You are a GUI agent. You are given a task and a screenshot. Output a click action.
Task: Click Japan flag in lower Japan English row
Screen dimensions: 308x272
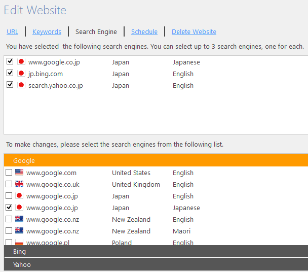(19, 196)
